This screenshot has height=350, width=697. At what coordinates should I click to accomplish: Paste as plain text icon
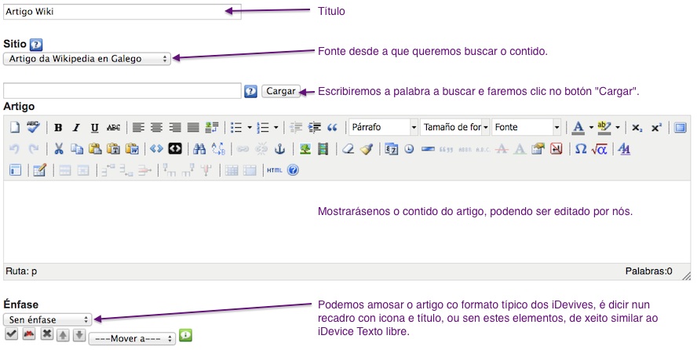[113, 149]
